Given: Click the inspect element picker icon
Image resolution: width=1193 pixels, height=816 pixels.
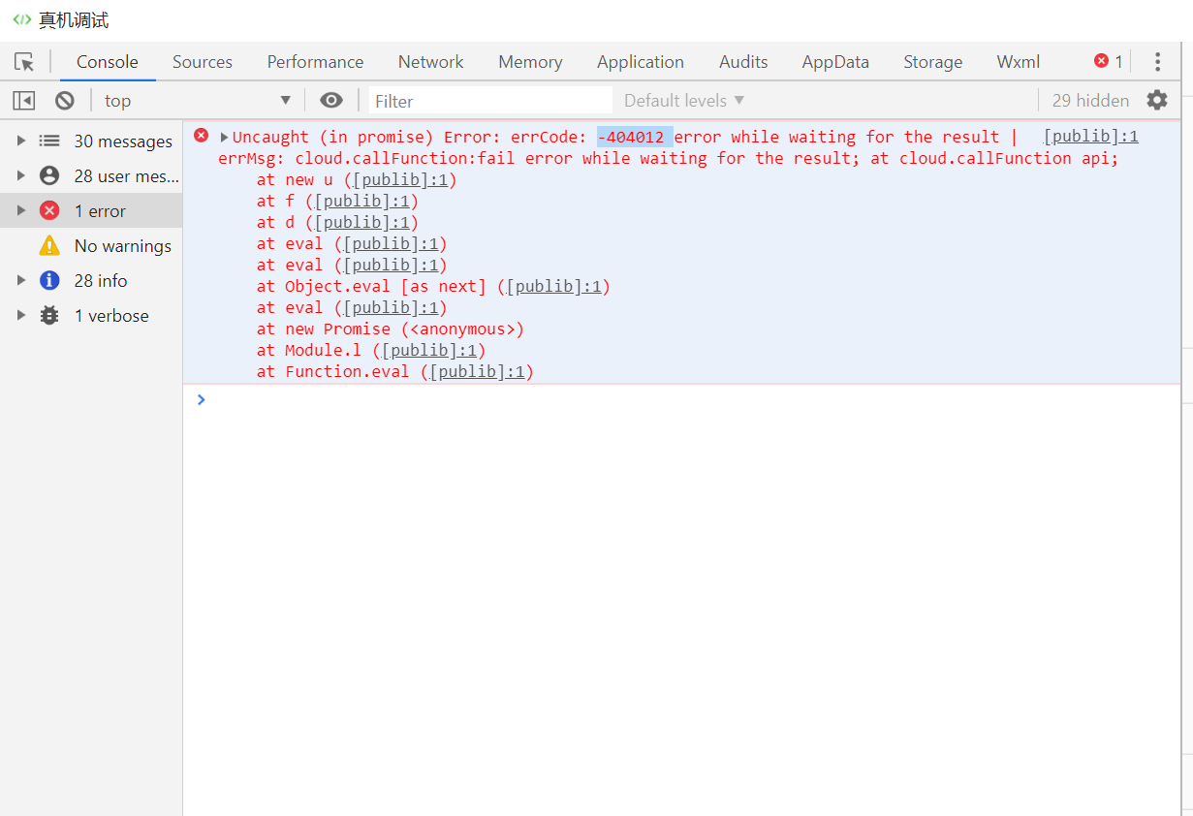Looking at the screenshot, I should coord(24,62).
